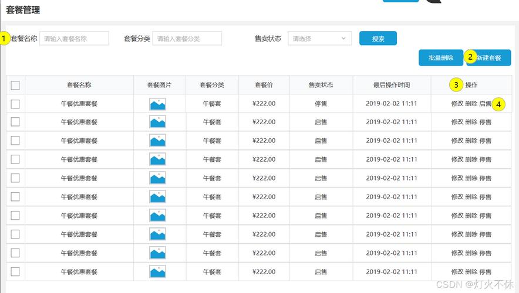Toggle the select-all checkbox in table header

point(15,86)
